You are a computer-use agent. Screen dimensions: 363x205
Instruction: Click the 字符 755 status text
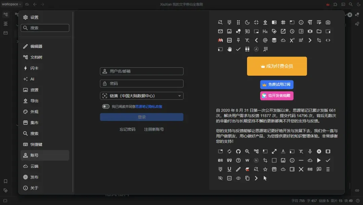(298, 201)
